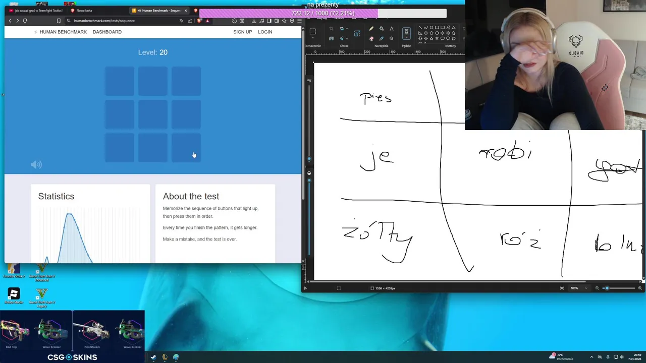The width and height of the screenshot is (646, 363).
Task: Click the LOGIN link
Action: coord(265,32)
